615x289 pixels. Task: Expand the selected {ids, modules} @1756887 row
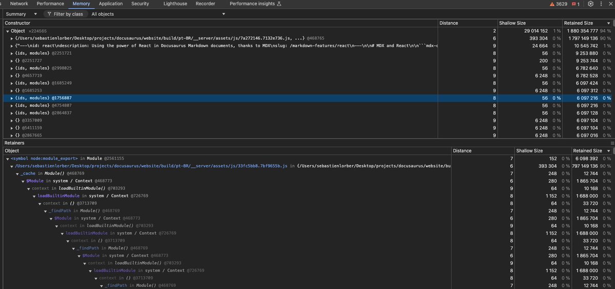pos(12,98)
